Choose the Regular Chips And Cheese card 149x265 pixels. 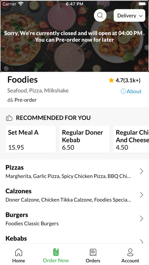(x=131, y=139)
